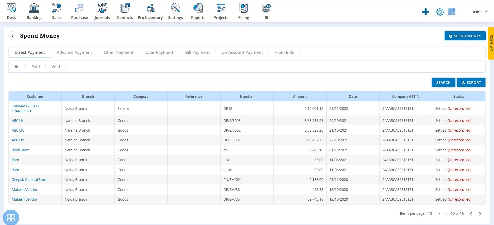Go to the next page of results
This screenshot has height=225, width=494.
480,214
